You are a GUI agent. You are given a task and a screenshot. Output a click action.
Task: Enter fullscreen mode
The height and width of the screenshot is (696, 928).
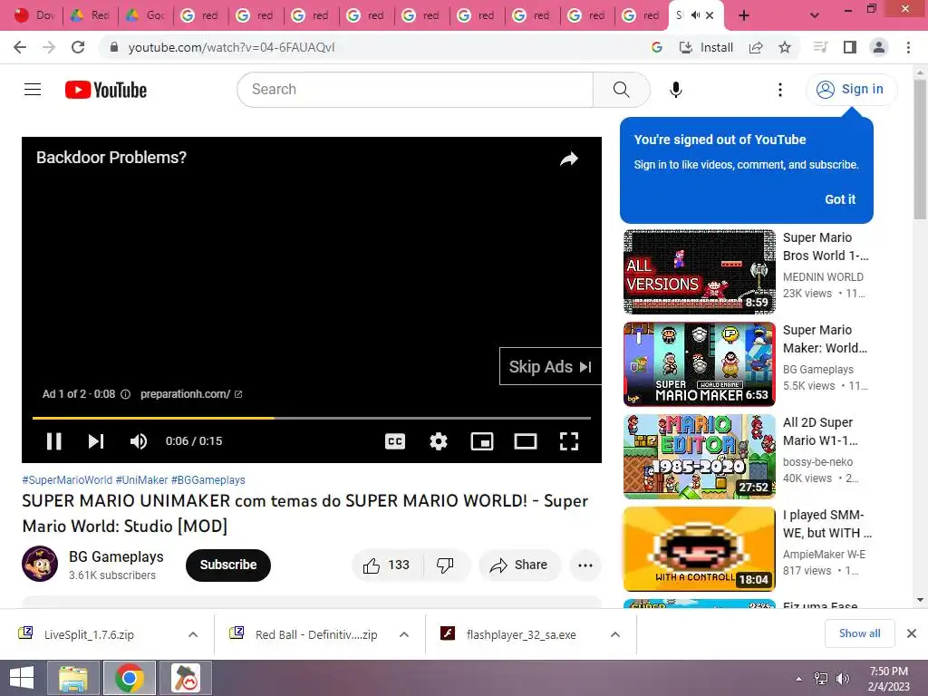pos(569,441)
